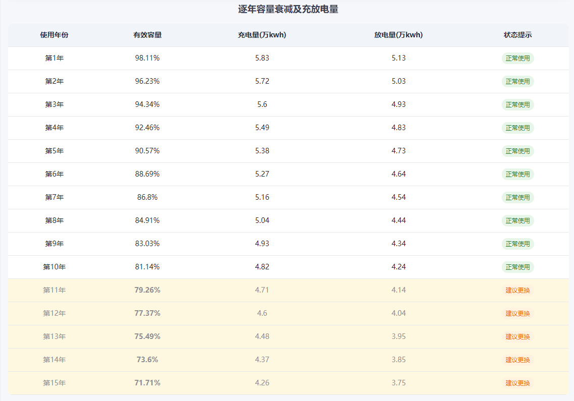
Task: Click the 第8年 charge value 5.04
Action: 262,220
